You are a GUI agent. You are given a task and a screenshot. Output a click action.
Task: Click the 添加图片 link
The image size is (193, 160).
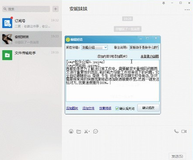point(72,108)
